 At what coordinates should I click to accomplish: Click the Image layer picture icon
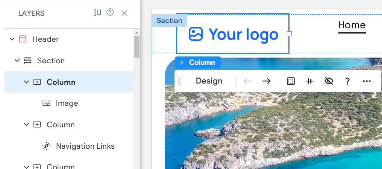tap(46, 103)
